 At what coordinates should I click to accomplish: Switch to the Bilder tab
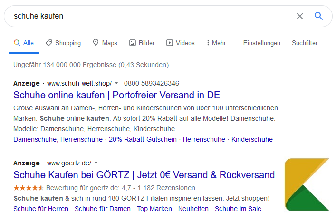point(142,43)
